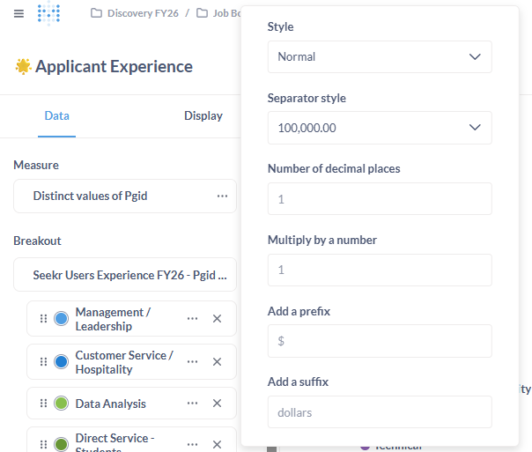532x452 pixels.
Task: Change Management / Leadership color swatch
Action: coord(62,319)
